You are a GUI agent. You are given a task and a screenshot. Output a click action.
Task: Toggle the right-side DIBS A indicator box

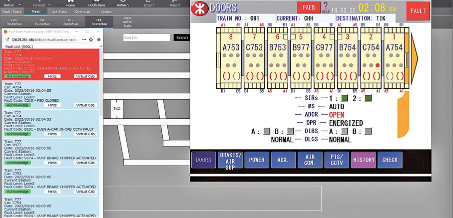coord(345,131)
